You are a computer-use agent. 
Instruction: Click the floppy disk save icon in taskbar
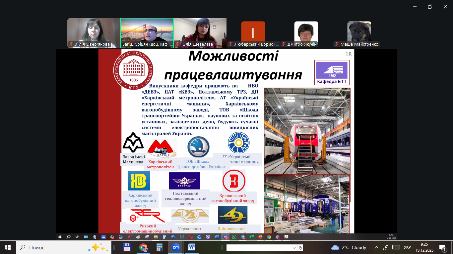click(127, 247)
